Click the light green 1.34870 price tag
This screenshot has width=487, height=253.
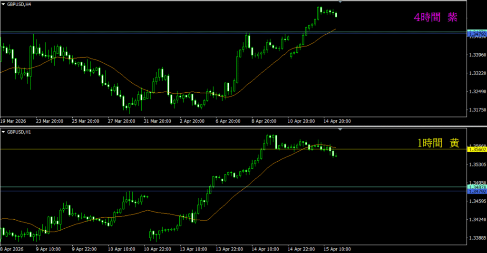pos(477,187)
